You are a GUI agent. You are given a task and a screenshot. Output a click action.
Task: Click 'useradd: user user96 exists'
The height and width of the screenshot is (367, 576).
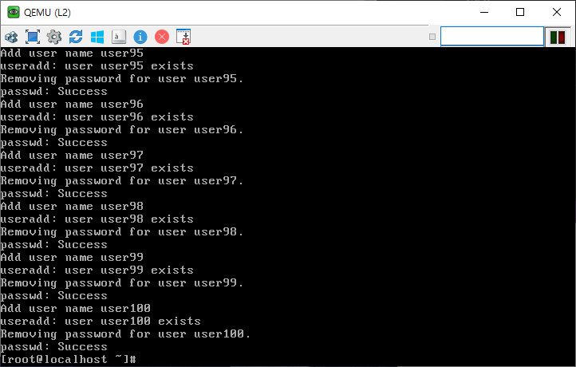(97, 117)
